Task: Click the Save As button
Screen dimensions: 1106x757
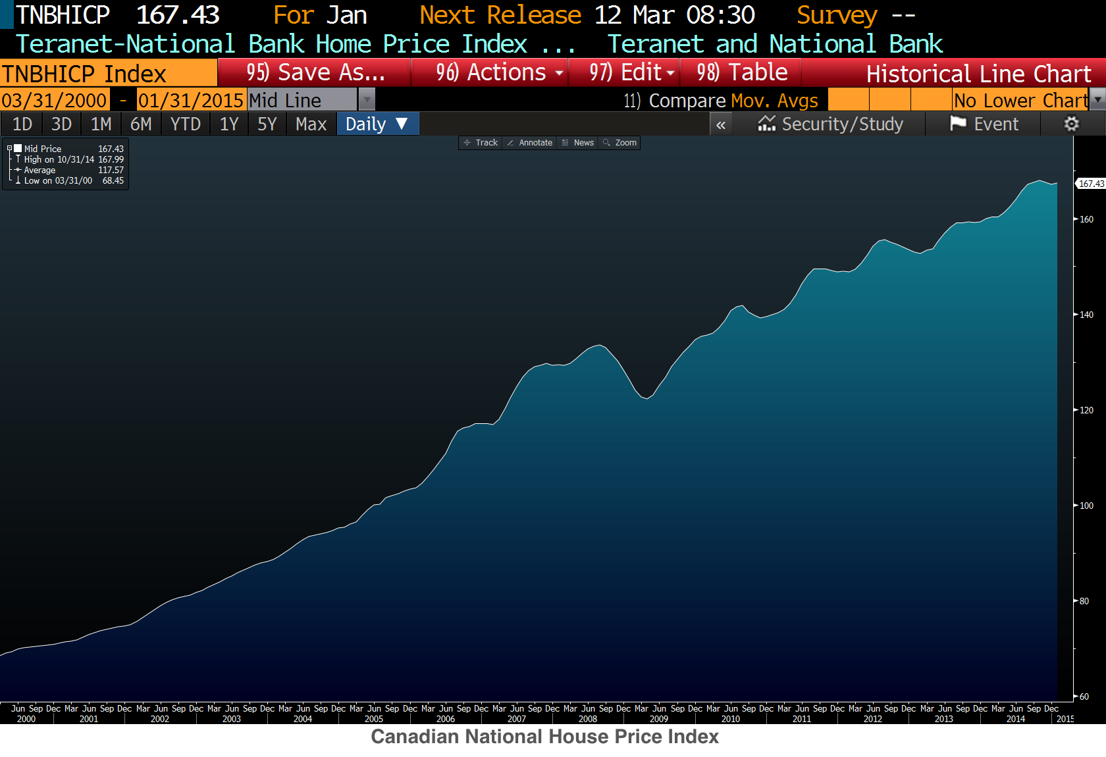Action: coord(315,72)
